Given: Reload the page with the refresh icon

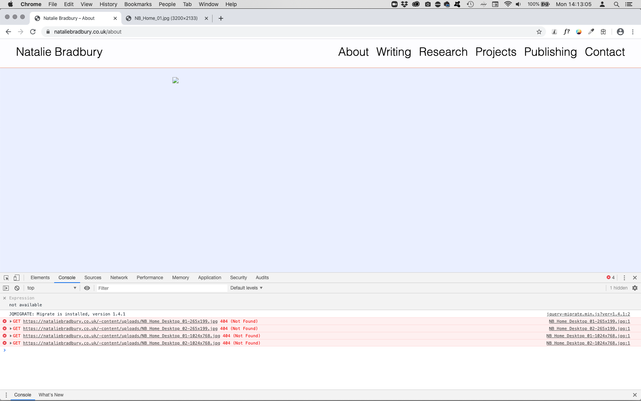Looking at the screenshot, I should click(x=33, y=32).
